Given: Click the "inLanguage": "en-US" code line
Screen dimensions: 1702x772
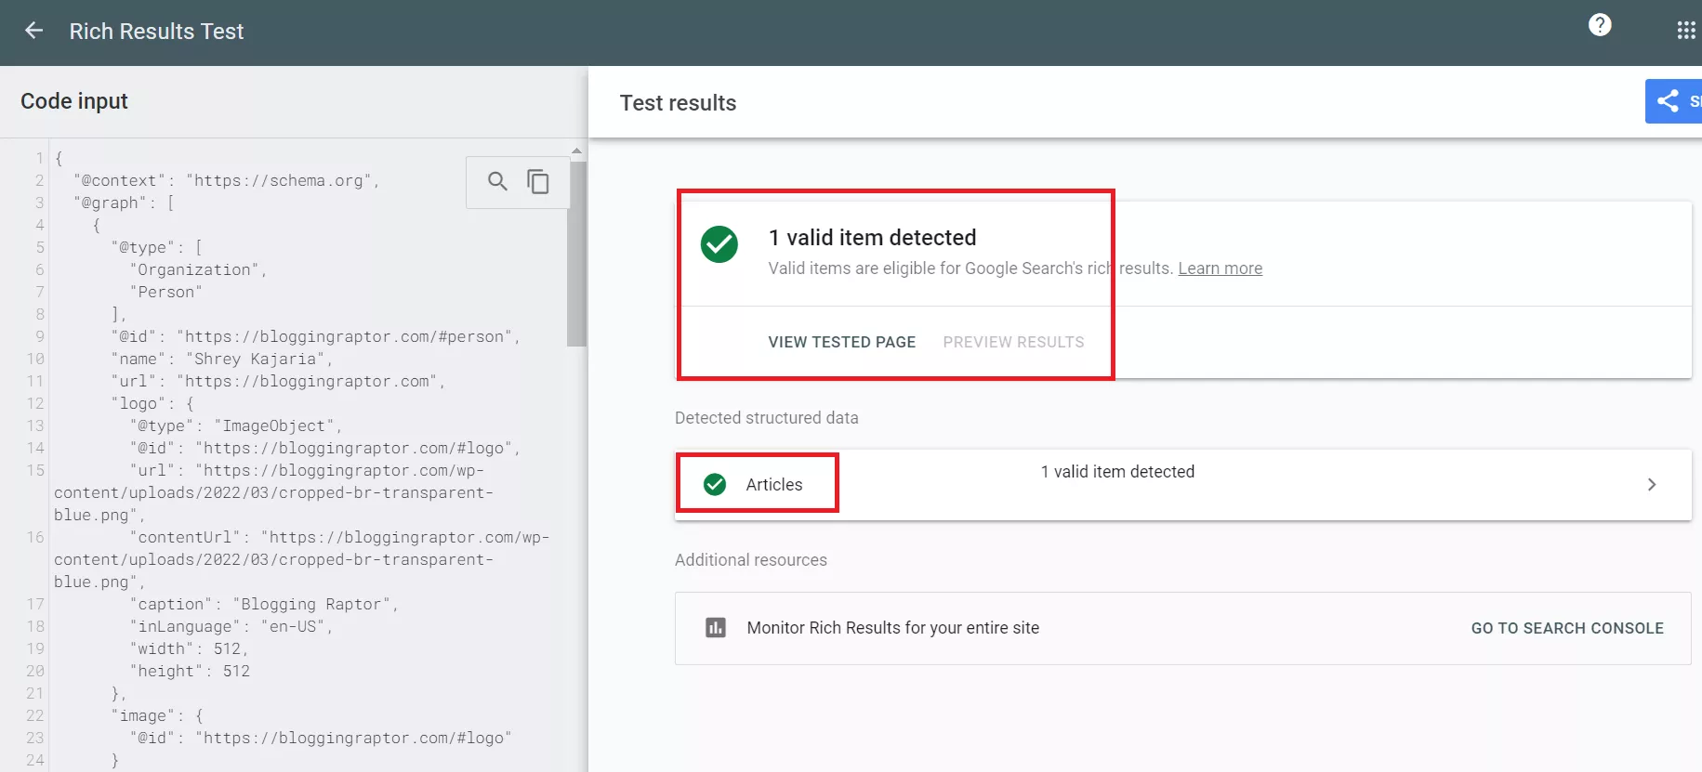Looking at the screenshot, I should [x=231, y=626].
